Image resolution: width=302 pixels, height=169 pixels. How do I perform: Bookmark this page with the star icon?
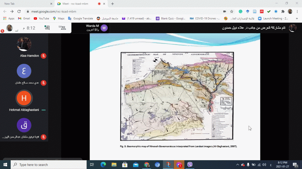pos(232,11)
